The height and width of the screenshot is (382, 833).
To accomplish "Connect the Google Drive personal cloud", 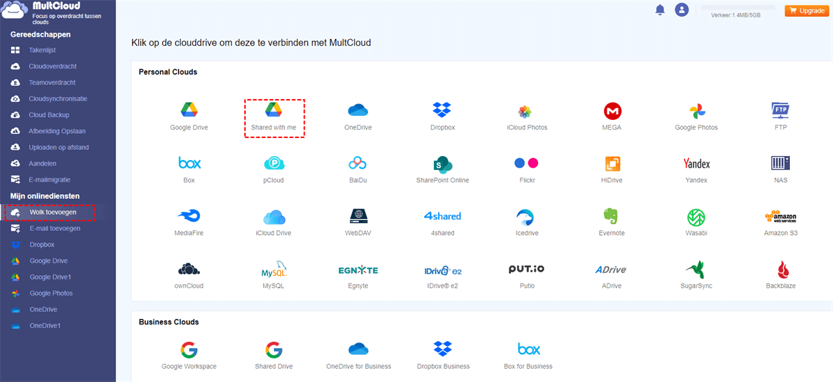I will coord(189,116).
